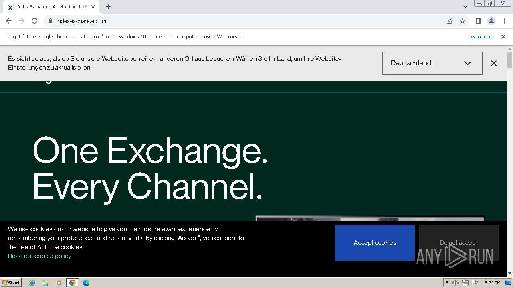Select the Index Exchange tab

click(x=51, y=7)
